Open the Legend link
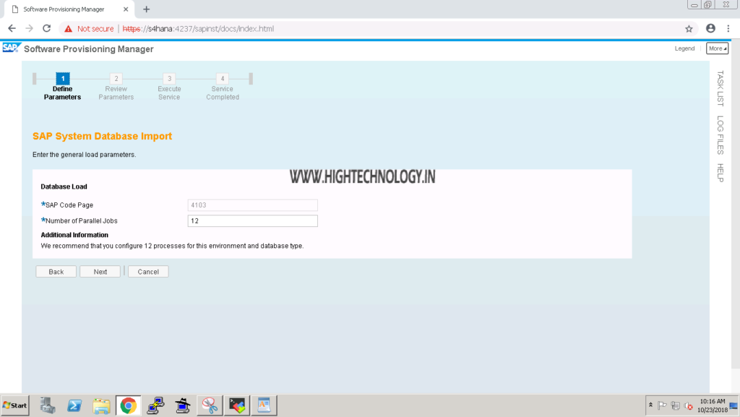The height and width of the screenshot is (417, 740). point(684,48)
